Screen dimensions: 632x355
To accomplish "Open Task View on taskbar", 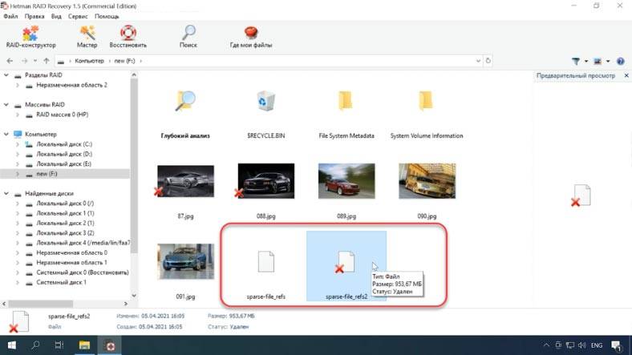I will (59, 345).
